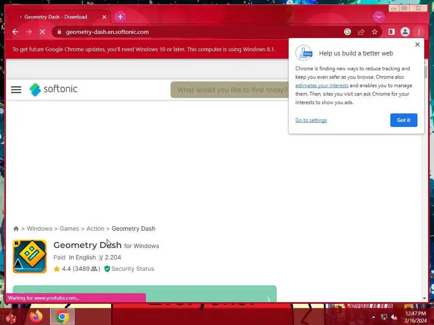The image size is (434, 325).
Task: Open the Windows breadcrumb link
Action: point(39,229)
